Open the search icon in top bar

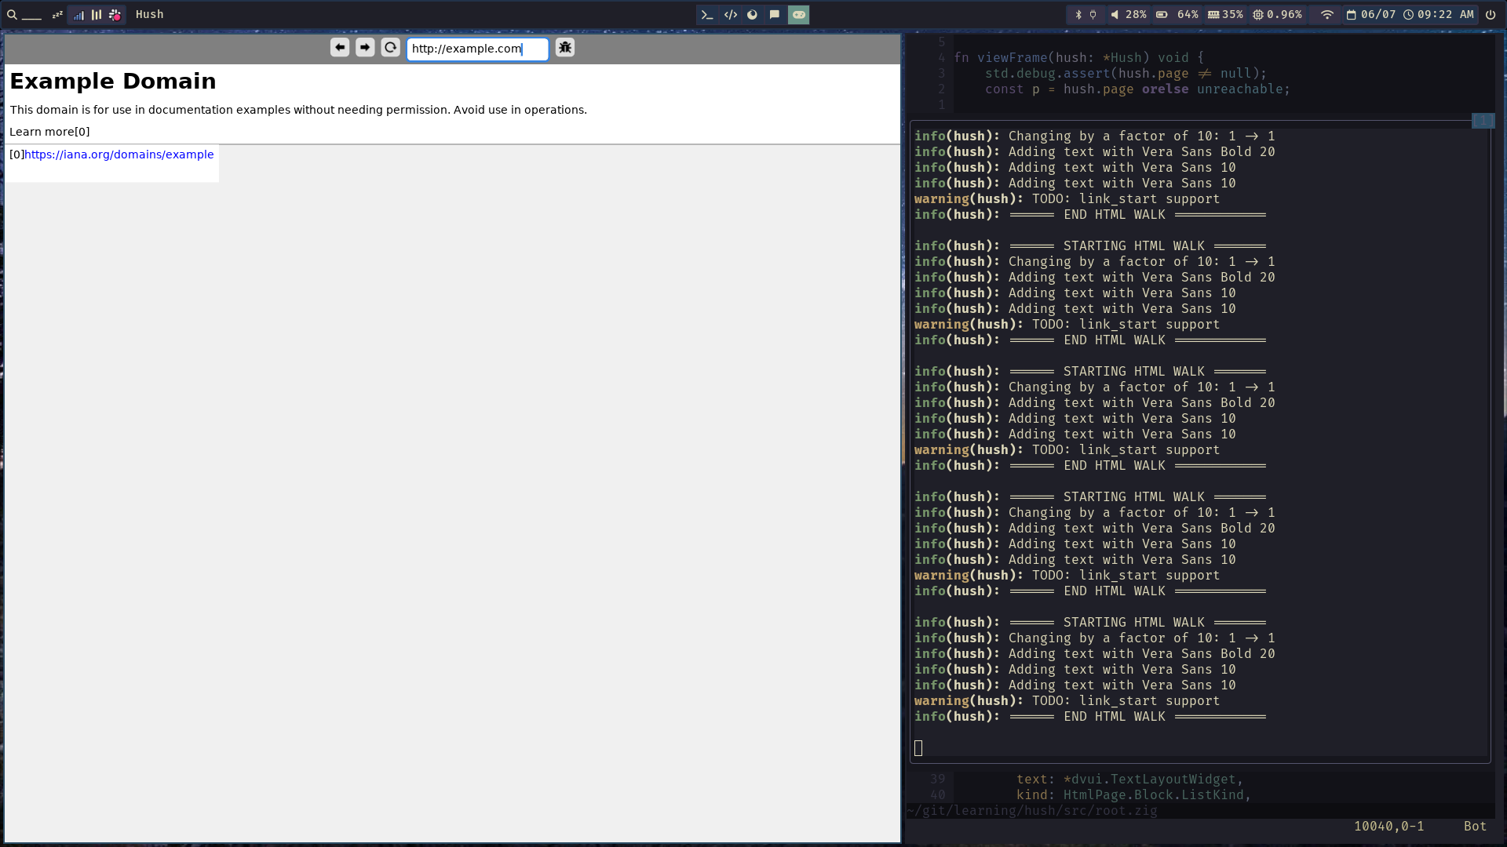(12, 15)
